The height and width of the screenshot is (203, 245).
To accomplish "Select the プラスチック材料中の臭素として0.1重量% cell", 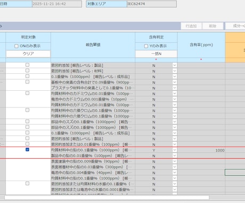I will point(93,88).
